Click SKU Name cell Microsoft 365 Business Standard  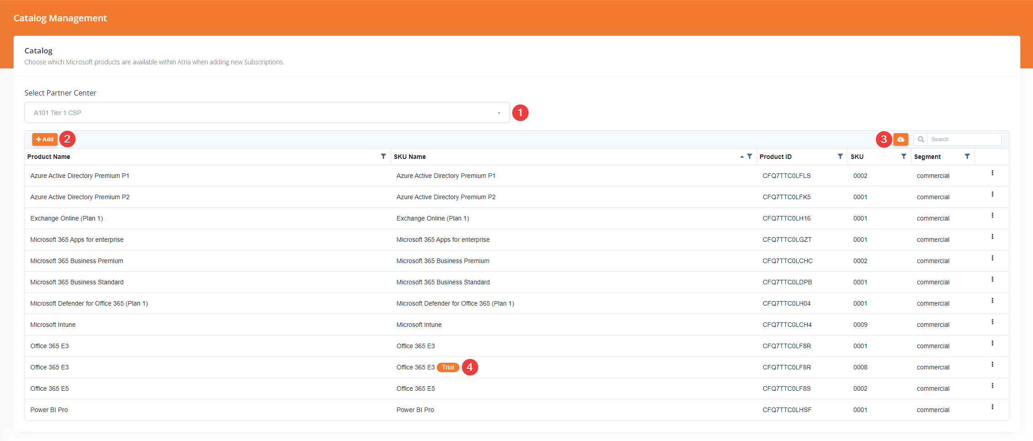click(443, 282)
